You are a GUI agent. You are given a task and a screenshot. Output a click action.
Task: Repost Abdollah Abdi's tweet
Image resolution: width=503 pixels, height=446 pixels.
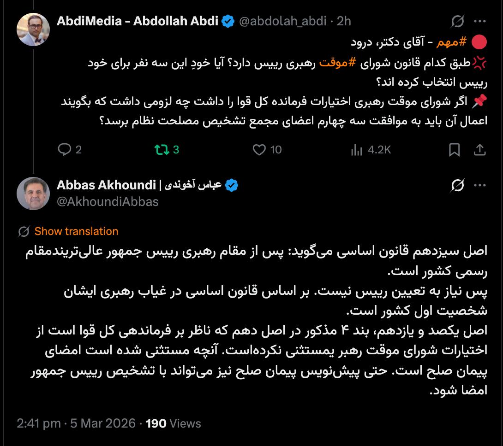[162, 149]
